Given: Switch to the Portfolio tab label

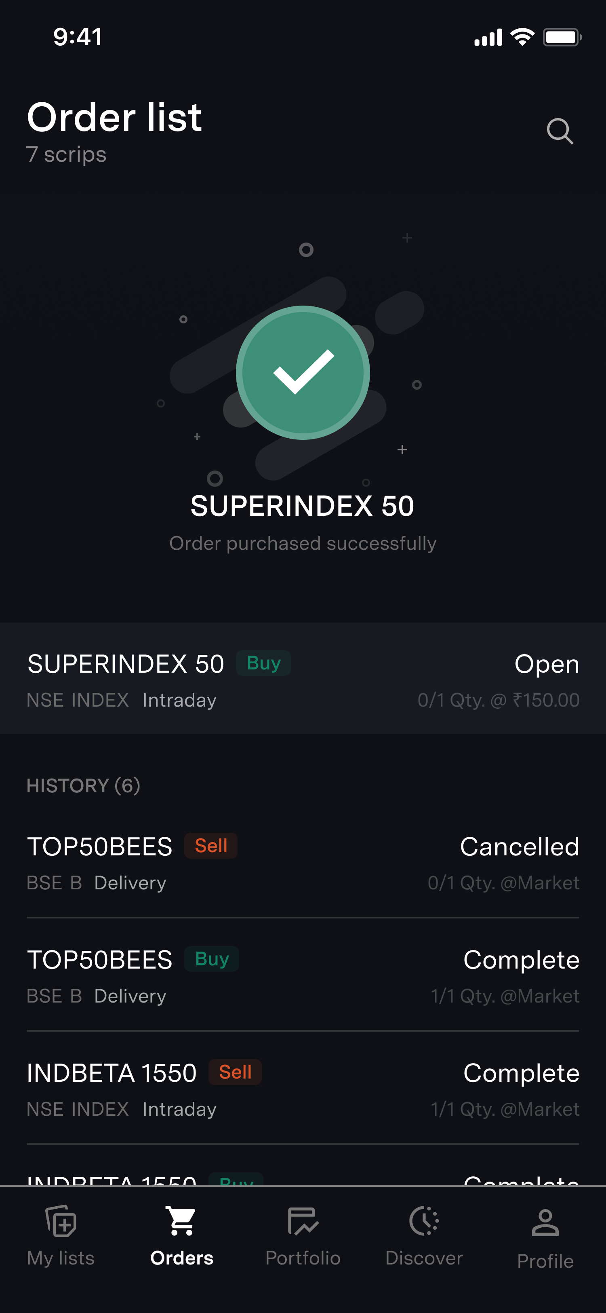Looking at the screenshot, I should (x=303, y=1258).
